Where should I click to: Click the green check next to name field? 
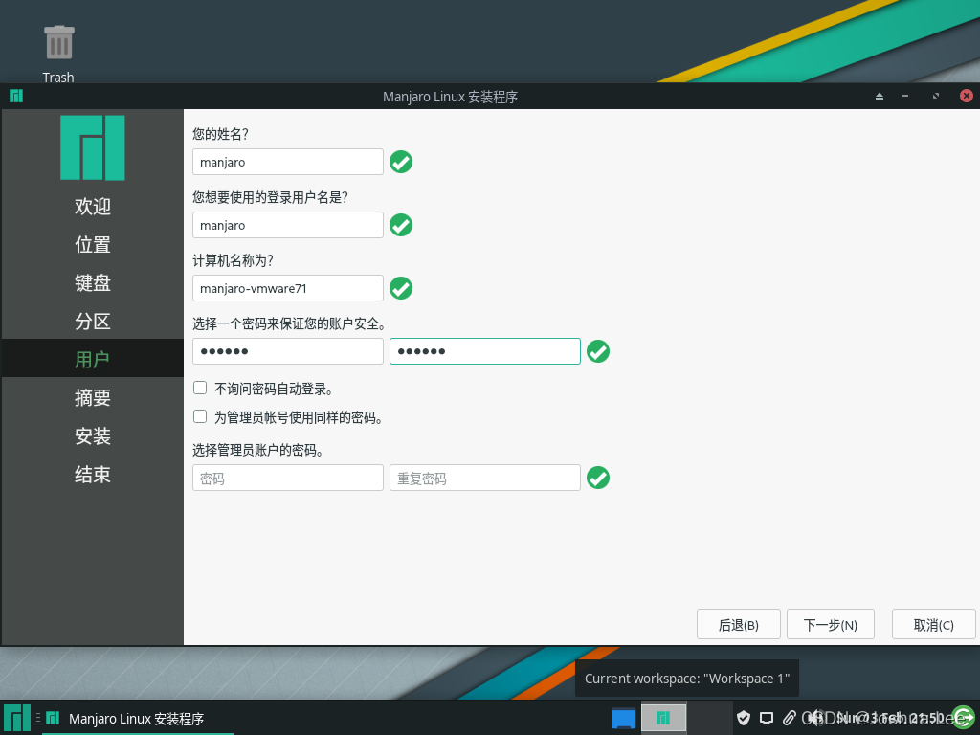(401, 162)
